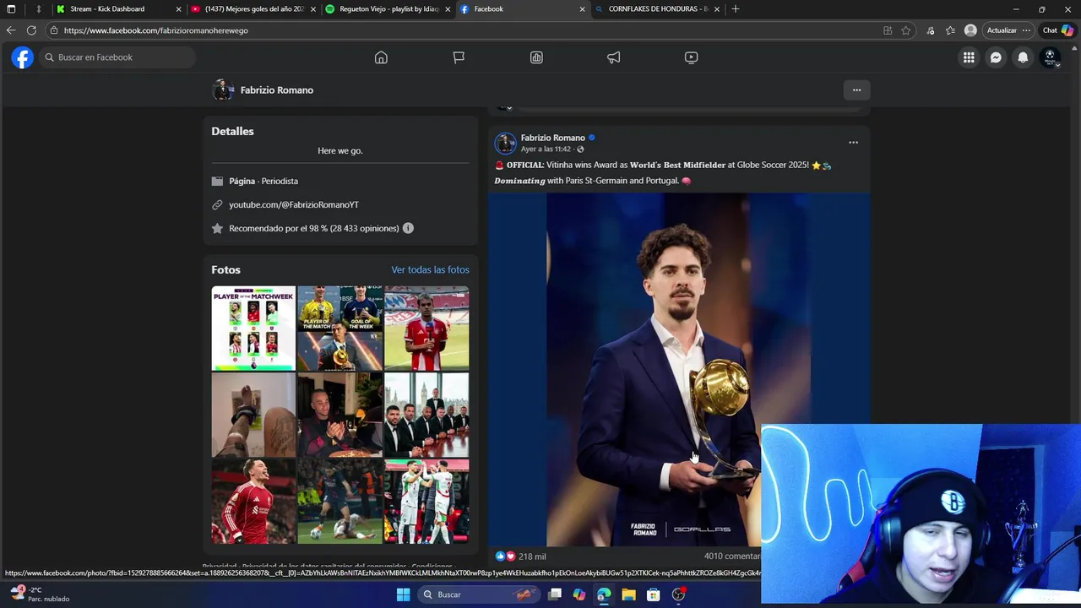Click the Fabrizio Romano sticky page header name
The height and width of the screenshot is (608, 1081).
276,90
